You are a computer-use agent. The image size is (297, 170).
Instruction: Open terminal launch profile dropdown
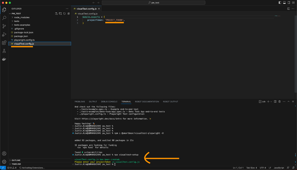tap(271, 101)
